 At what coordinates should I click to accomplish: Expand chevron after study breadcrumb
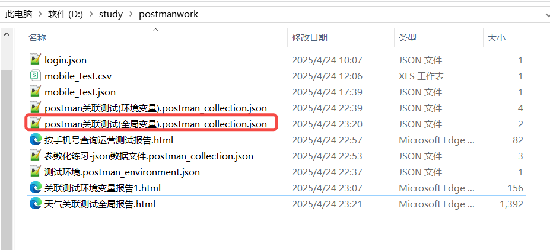(x=131, y=14)
